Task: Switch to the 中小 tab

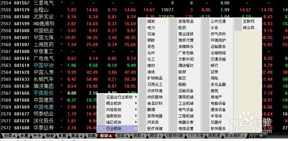Action: 37,136
